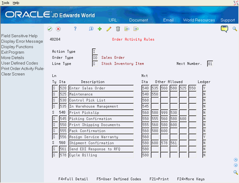Click Ledger field Y in Enter Sales Order row
The width and height of the screenshot is (239, 183).
pos(204,88)
